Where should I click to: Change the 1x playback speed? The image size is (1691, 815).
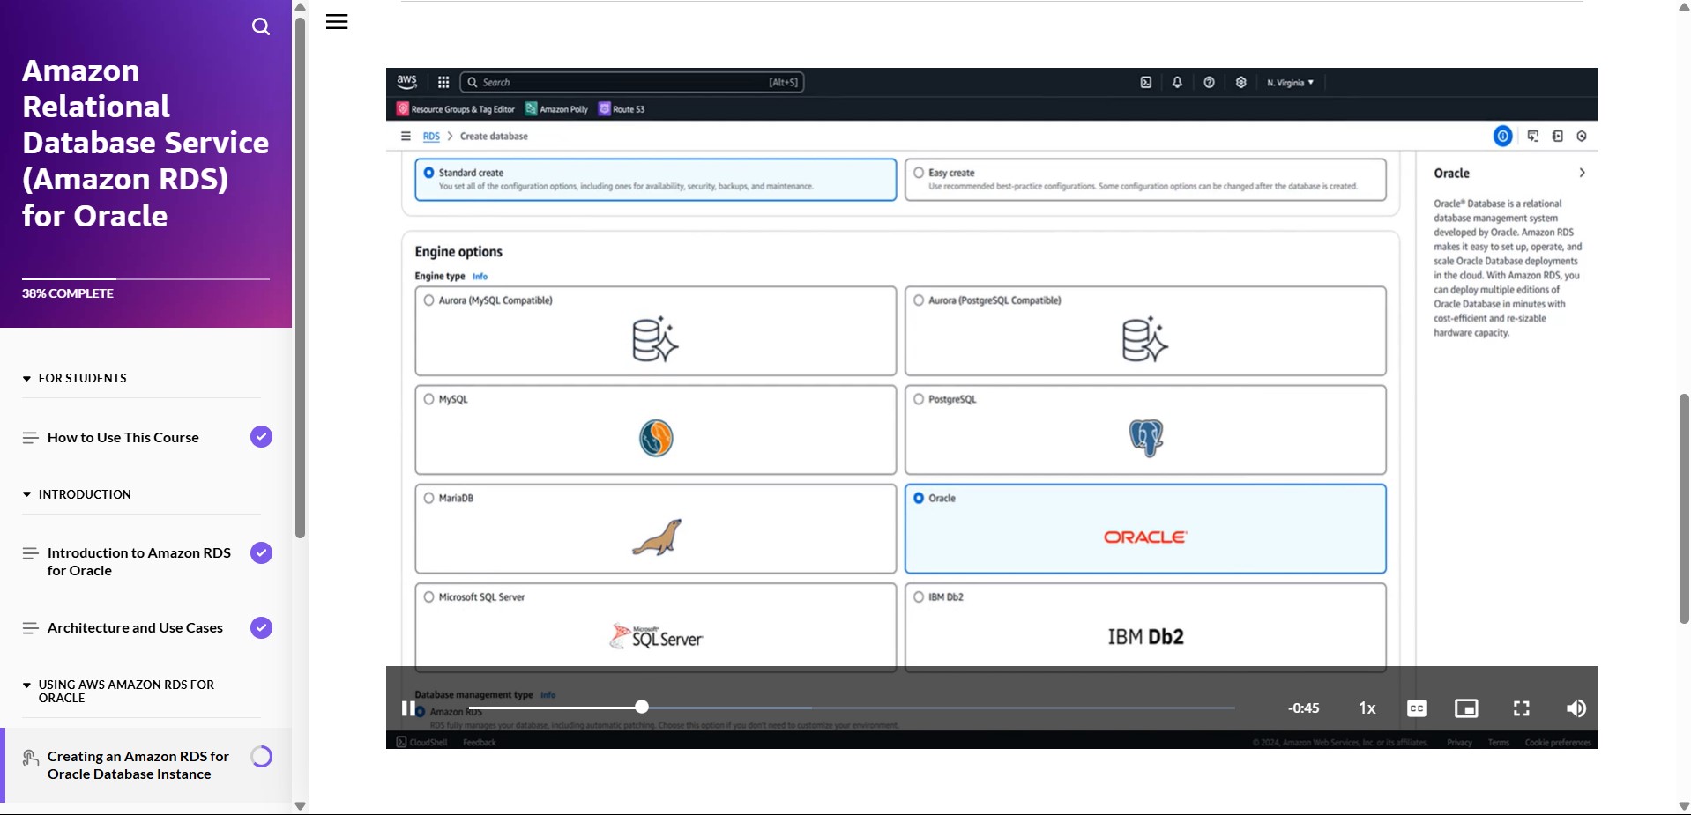click(x=1367, y=708)
